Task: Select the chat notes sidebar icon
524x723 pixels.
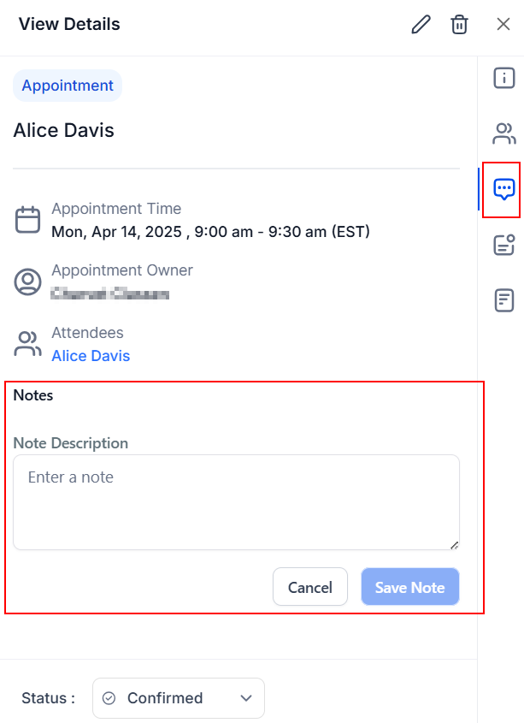Action: pyautogui.click(x=504, y=189)
